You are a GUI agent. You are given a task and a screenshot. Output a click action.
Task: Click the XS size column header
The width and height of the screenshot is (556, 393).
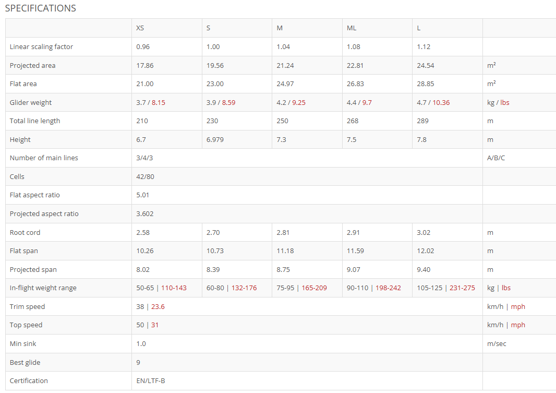tap(140, 28)
